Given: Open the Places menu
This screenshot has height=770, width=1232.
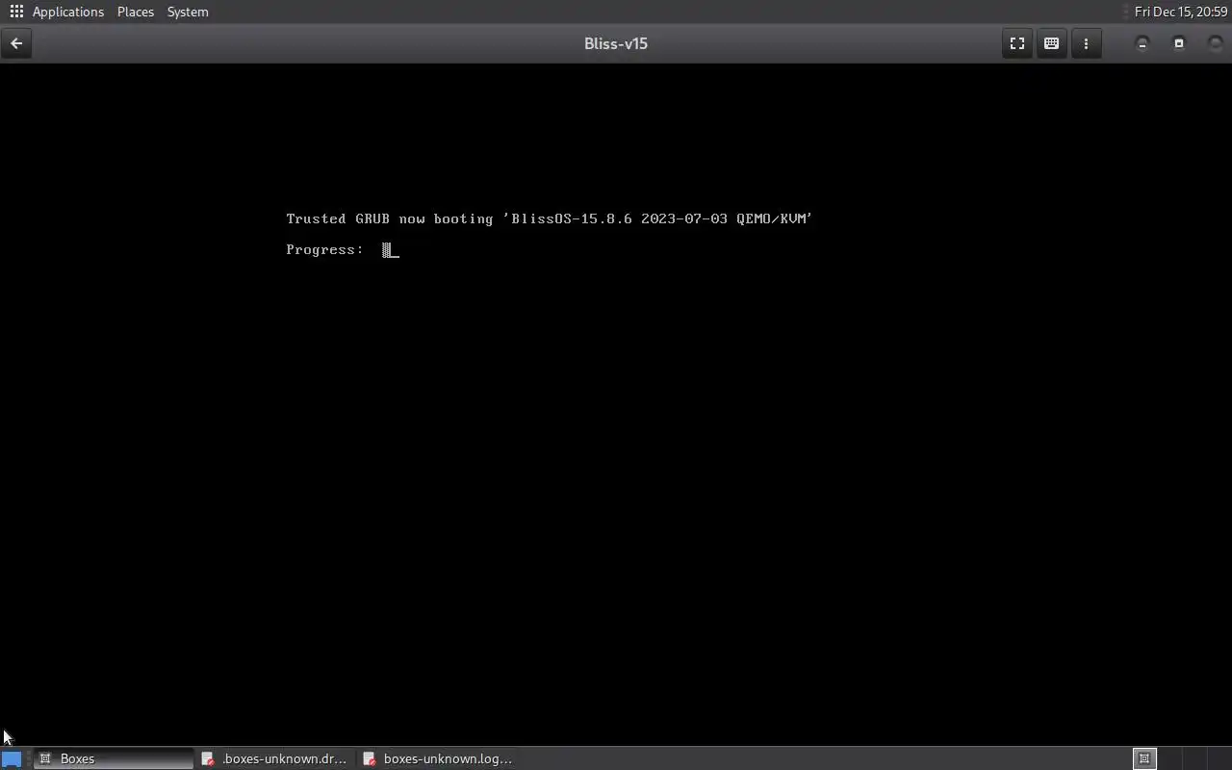Looking at the screenshot, I should click(x=135, y=12).
